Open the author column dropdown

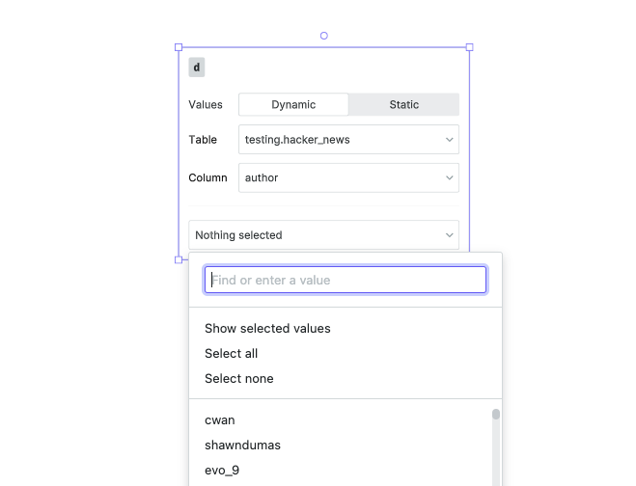348,177
